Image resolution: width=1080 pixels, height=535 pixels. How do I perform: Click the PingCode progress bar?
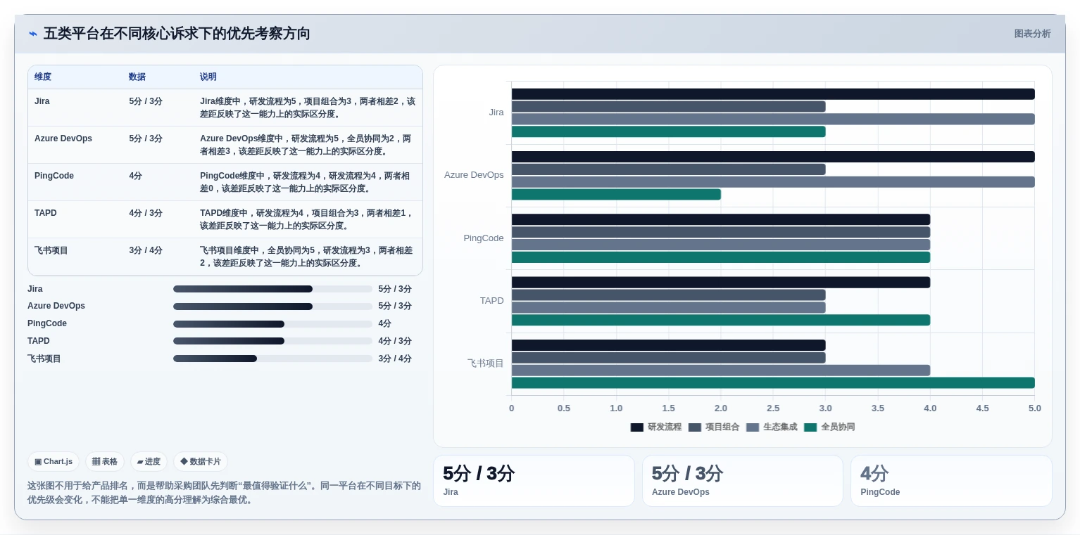click(x=272, y=324)
